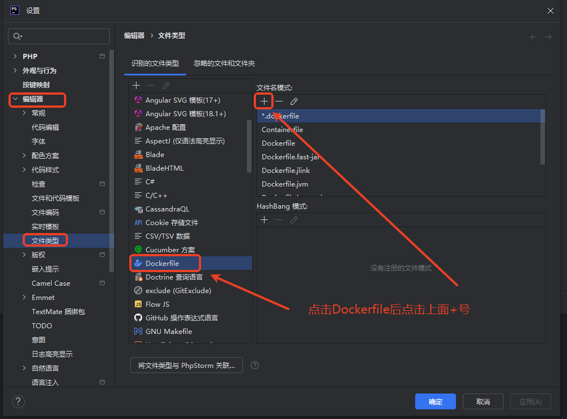The height and width of the screenshot is (419, 567).
Task: Expand the 代码样式 tree node
Action: pyautogui.click(x=24, y=170)
